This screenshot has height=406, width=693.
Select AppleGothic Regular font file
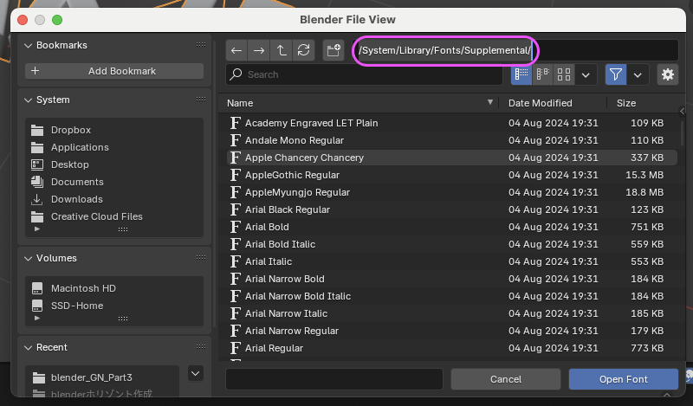(x=451, y=175)
